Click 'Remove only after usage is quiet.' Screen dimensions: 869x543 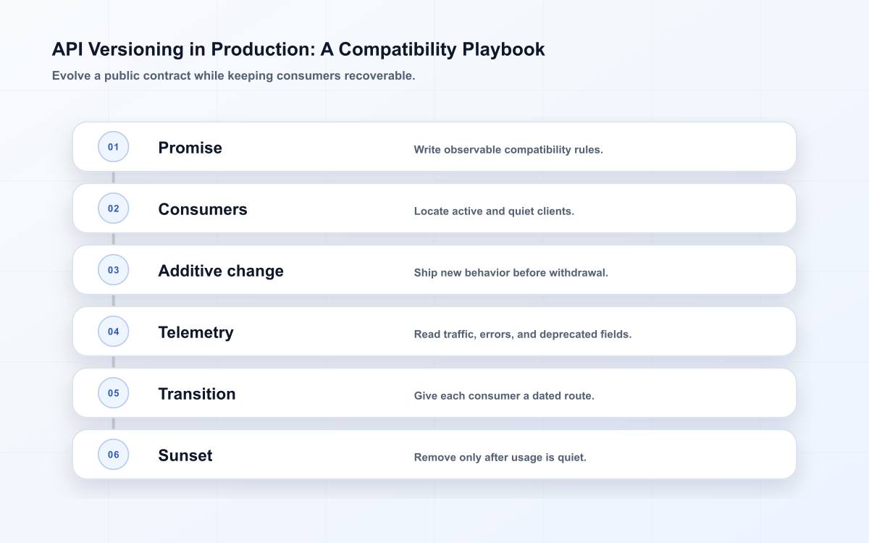500,458
